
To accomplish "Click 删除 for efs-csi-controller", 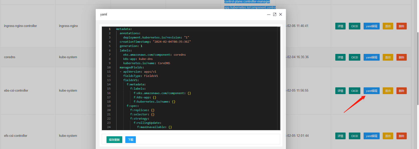I will pos(401,136).
